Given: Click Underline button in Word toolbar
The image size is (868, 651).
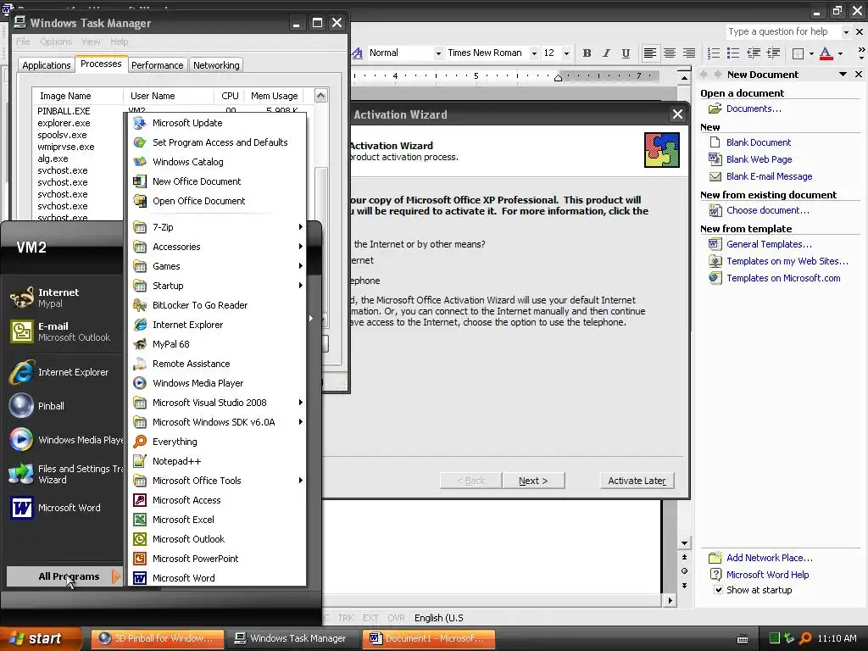Looking at the screenshot, I should [626, 53].
